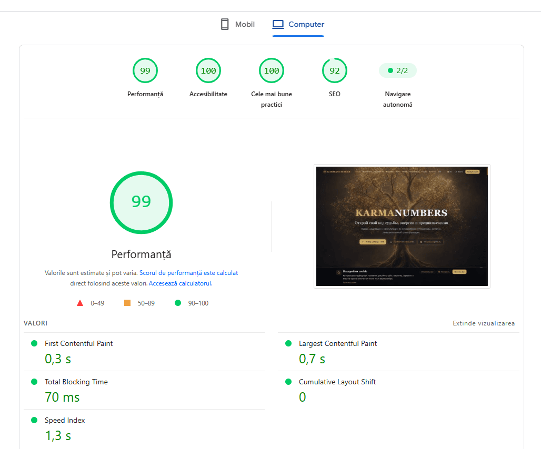Click the Total Blocking Time label
The width and height of the screenshot is (541, 449).
tap(76, 382)
